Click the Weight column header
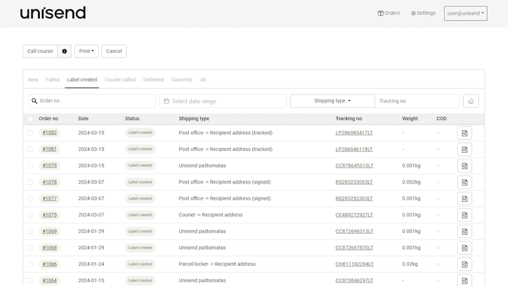Viewport: 508px width, 286px height. click(410, 118)
